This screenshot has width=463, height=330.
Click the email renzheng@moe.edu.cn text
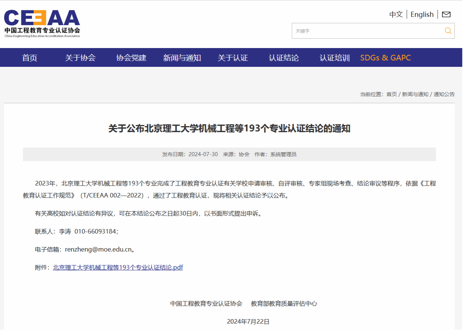click(x=98, y=250)
